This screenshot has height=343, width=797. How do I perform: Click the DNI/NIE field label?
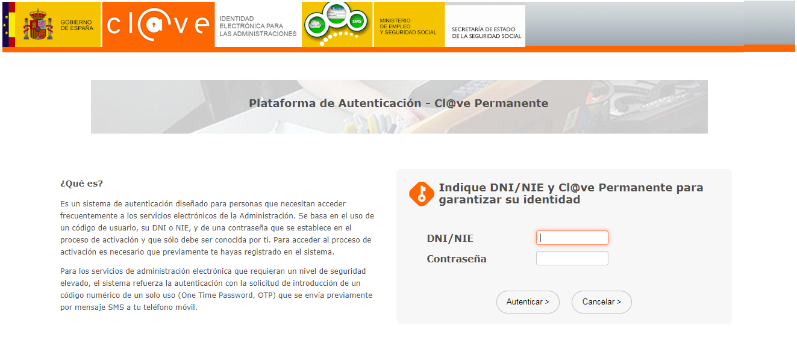pyautogui.click(x=450, y=239)
